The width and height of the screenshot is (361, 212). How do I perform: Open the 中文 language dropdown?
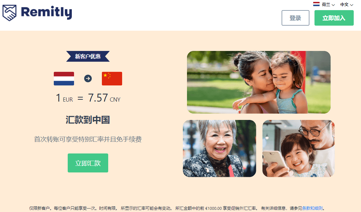346,5
